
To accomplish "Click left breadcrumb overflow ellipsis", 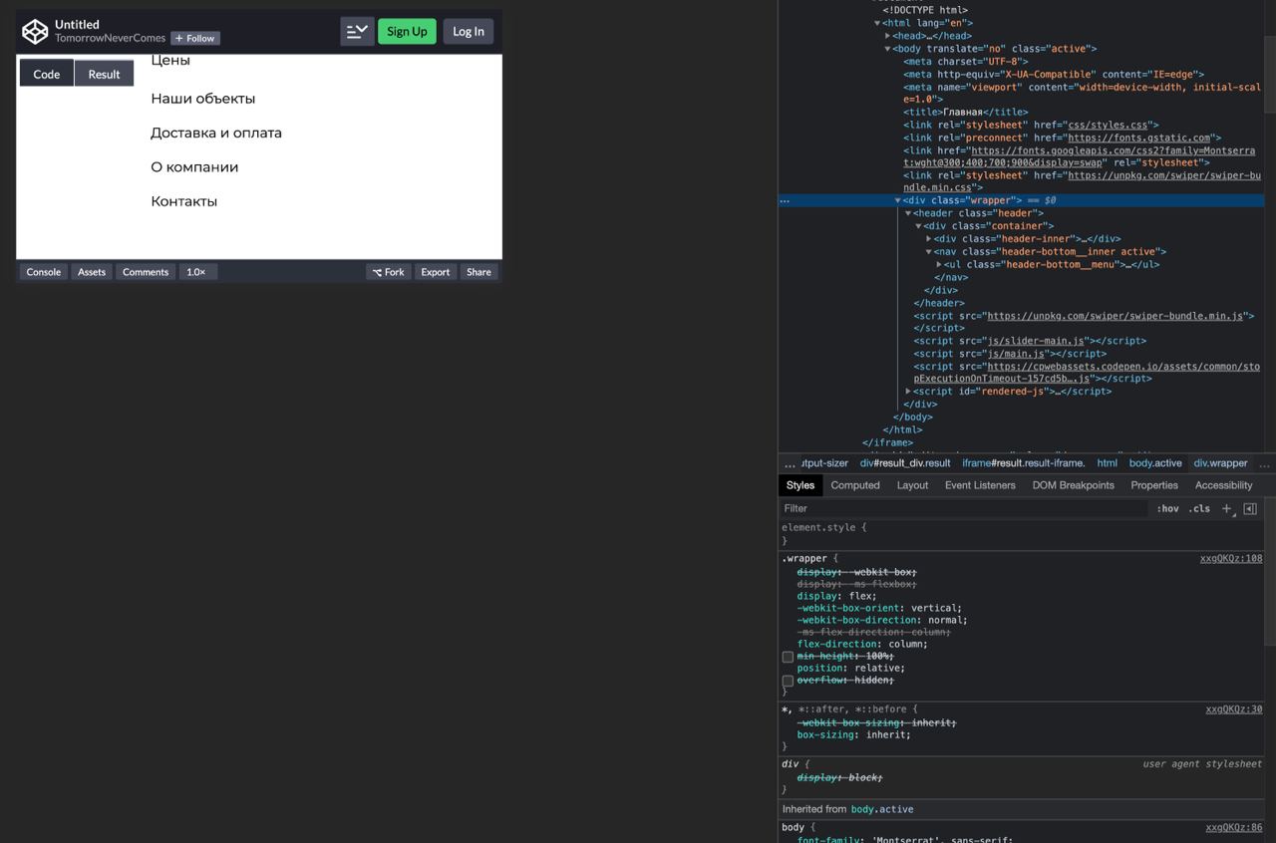I will pos(790,463).
